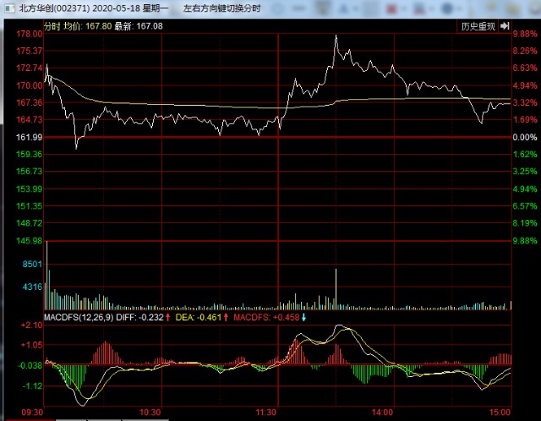Click the 3.25% percent axis label
This screenshot has height=421, width=541.
click(525, 172)
